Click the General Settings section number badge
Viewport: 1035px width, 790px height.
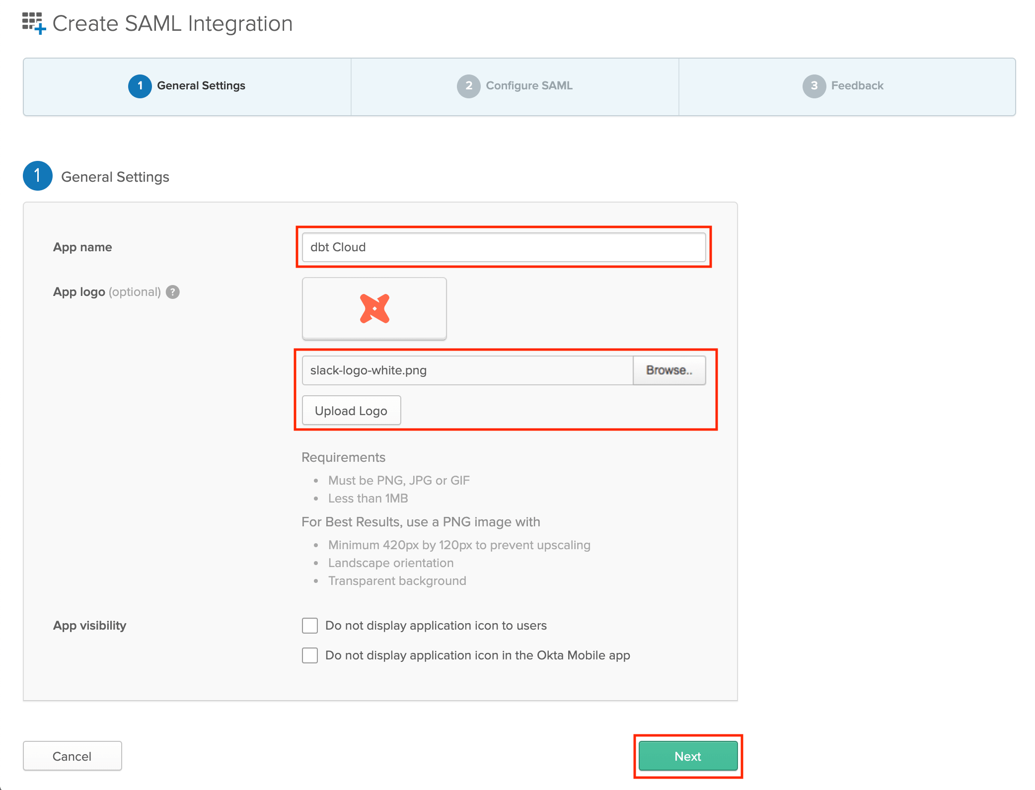pos(37,176)
